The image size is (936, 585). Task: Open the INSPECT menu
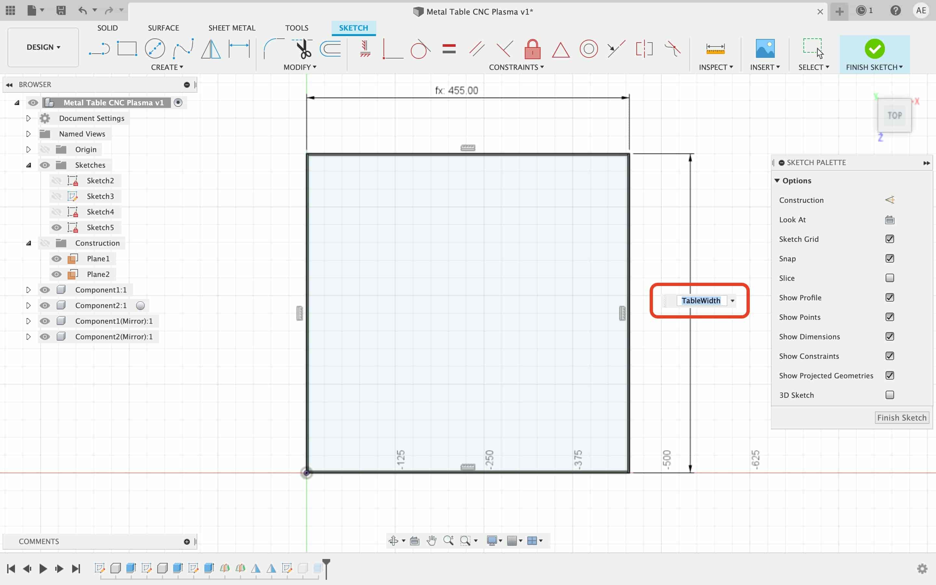click(x=716, y=67)
